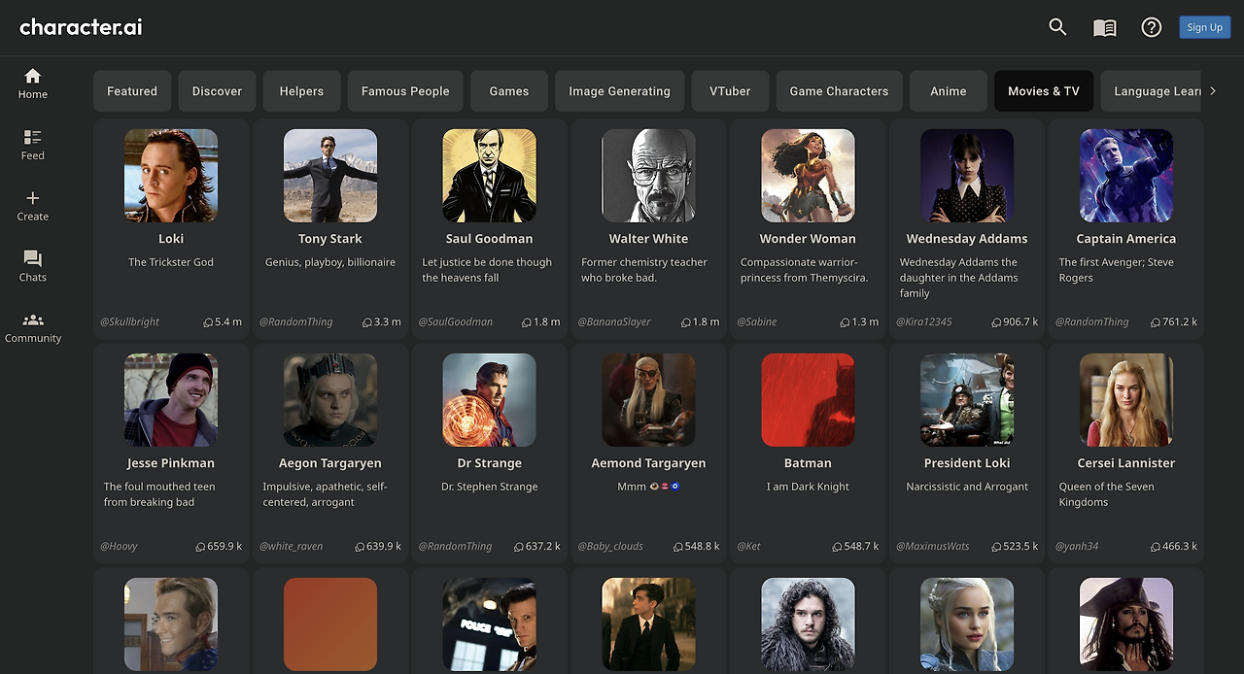Select the Discover category tab
The height and width of the screenshot is (674, 1244).
tap(217, 91)
